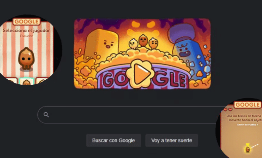This screenshot has width=262, height=158.
Task: Click the butter character in the doodle
Action: pos(101,44)
